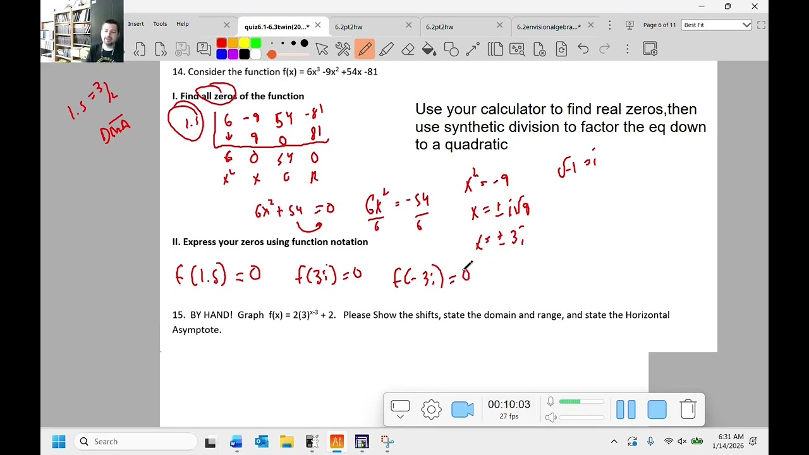Click the muted volume tray icon
Viewport: 809px width, 455px height.
pyautogui.click(x=683, y=442)
